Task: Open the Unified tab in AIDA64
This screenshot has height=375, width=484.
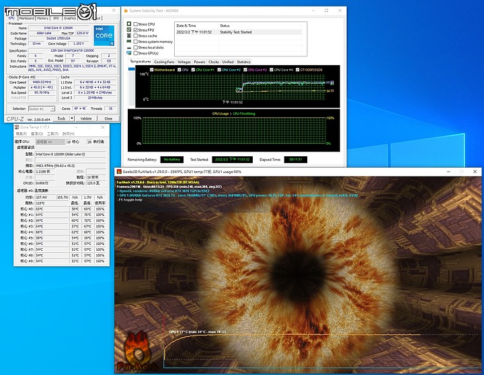Action: coord(228,62)
